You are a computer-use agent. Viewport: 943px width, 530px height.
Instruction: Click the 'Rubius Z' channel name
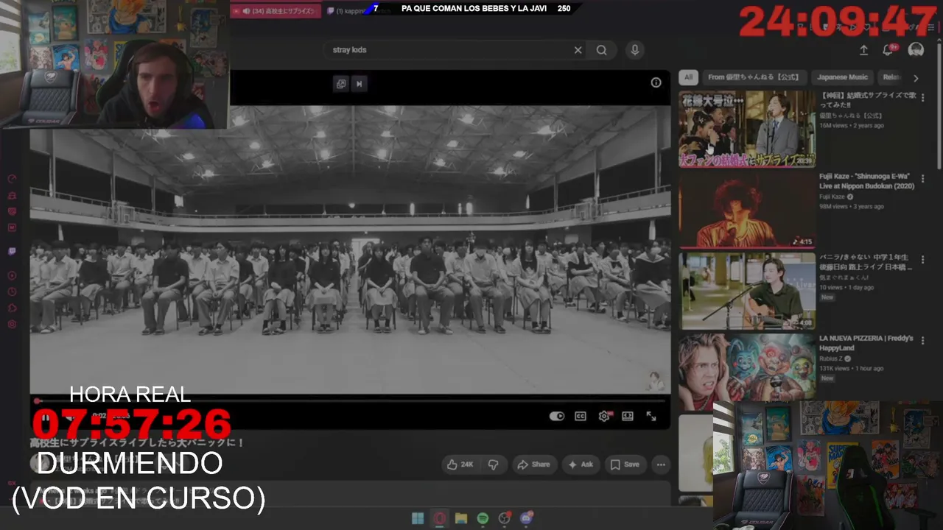pyautogui.click(x=831, y=359)
